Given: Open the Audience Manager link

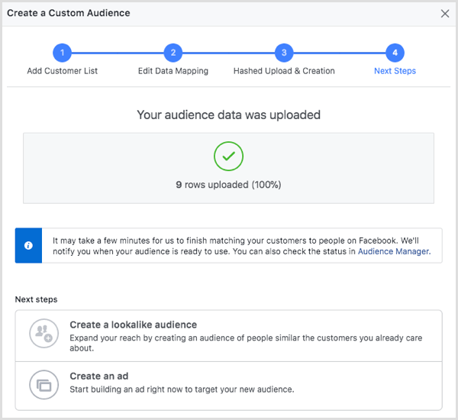Looking at the screenshot, I should point(394,251).
